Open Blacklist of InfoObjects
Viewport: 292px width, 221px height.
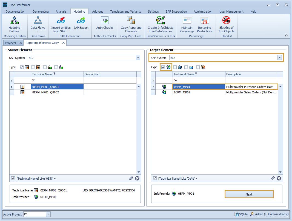[226, 25]
